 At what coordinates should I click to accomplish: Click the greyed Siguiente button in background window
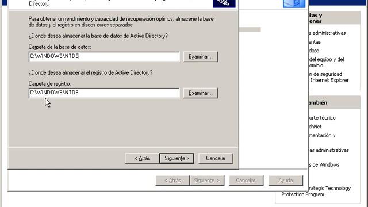click(x=207, y=181)
